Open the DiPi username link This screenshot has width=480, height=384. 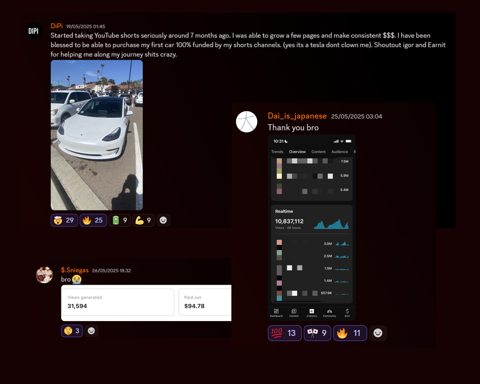pyautogui.click(x=57, y=26)
